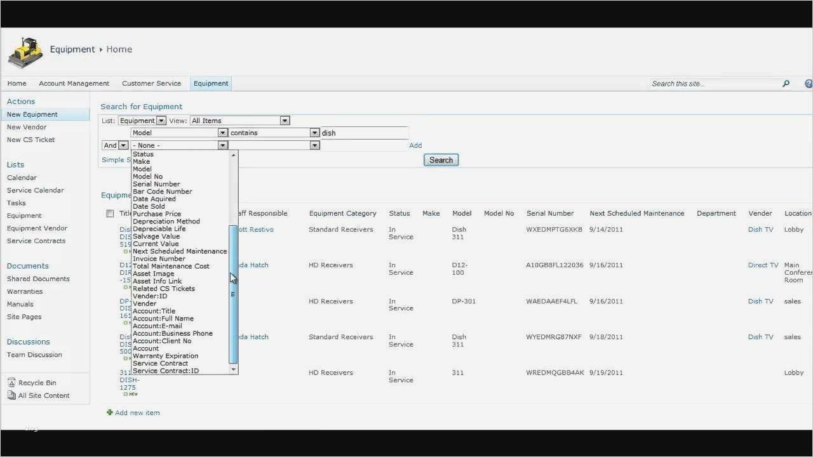Select the Equipment tab in the top navigation
The height and width of the screenshot is (457, 813).
[x=211, y=83]
